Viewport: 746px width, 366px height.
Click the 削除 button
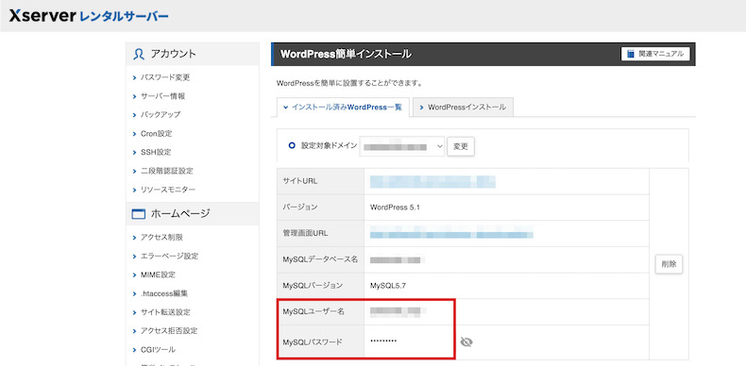click(x=669, y=264)
